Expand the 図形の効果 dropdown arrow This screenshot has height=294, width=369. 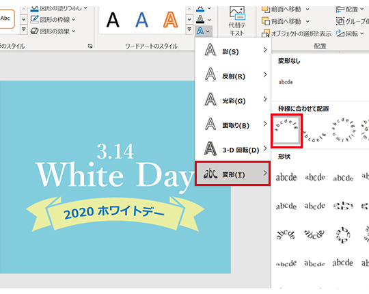74,31
